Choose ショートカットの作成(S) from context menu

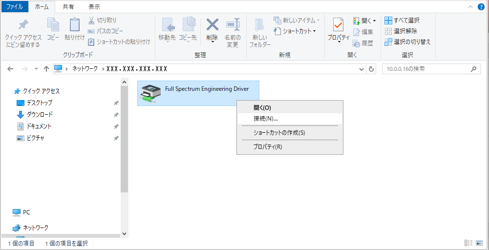point(290,133)
